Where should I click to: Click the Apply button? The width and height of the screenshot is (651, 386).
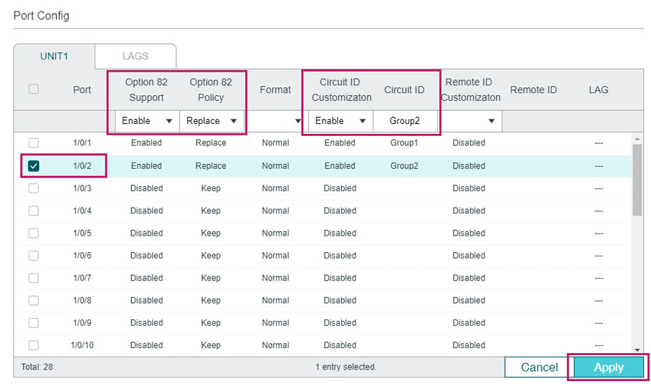tap(608, 367)
